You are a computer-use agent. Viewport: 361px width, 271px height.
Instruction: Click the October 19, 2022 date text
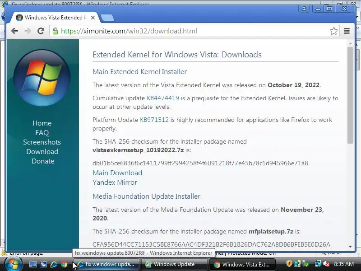[x=294, y=85]
